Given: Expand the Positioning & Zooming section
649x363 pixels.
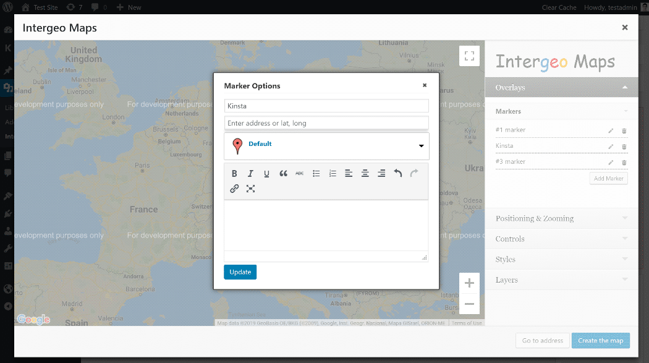Looking at the screenshot, I should 561,218.
